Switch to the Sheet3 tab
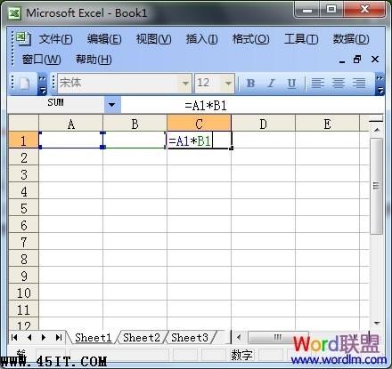 190,338
